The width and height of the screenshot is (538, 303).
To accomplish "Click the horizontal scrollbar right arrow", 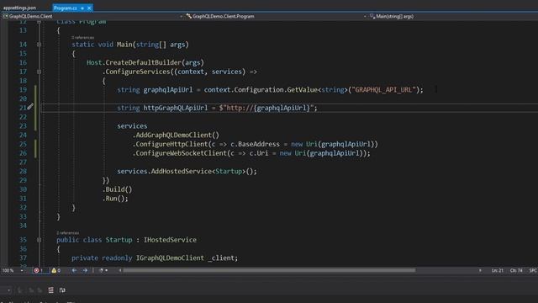I will pyautogui.click(x=480, y=271).
